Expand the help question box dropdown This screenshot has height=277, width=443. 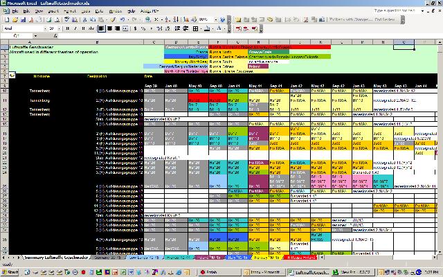coord(422,11)
